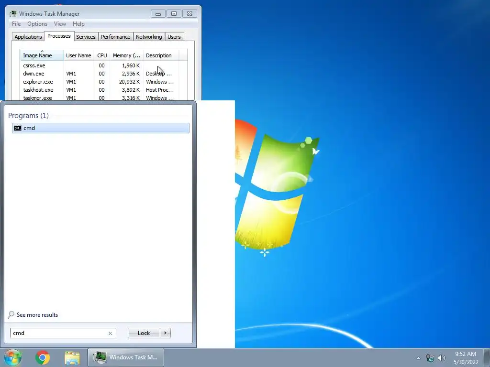This screenshot has height=367, width=490.
Task: Click the 20,932 K memory value
Action: point(129,82)
